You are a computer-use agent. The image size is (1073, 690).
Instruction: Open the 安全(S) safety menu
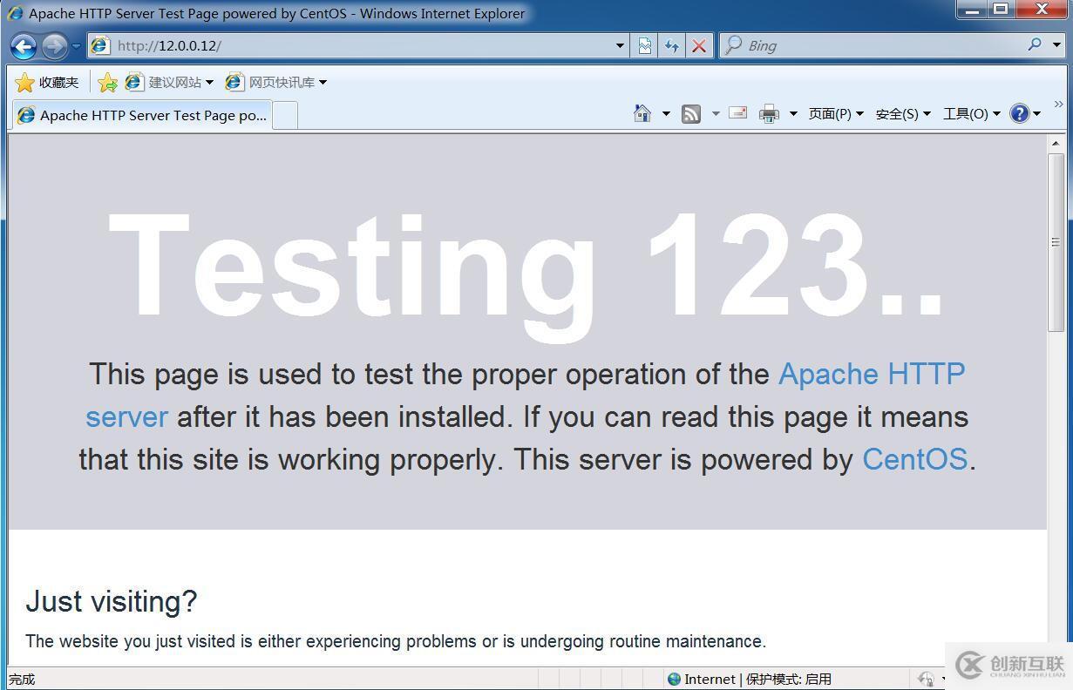903,113
